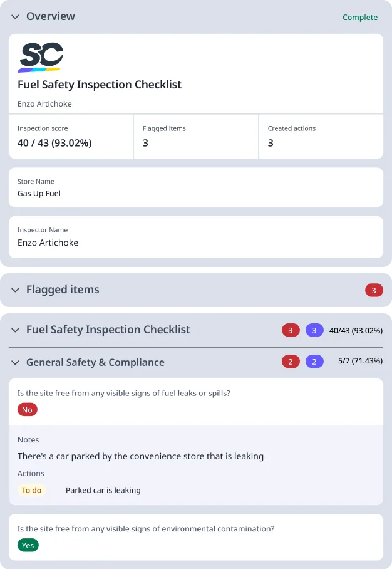Click the blue actions badge on General Safety & Compliance
Image resolution: width=392 pixels, height=569 pixels.
tap(316, 362)
